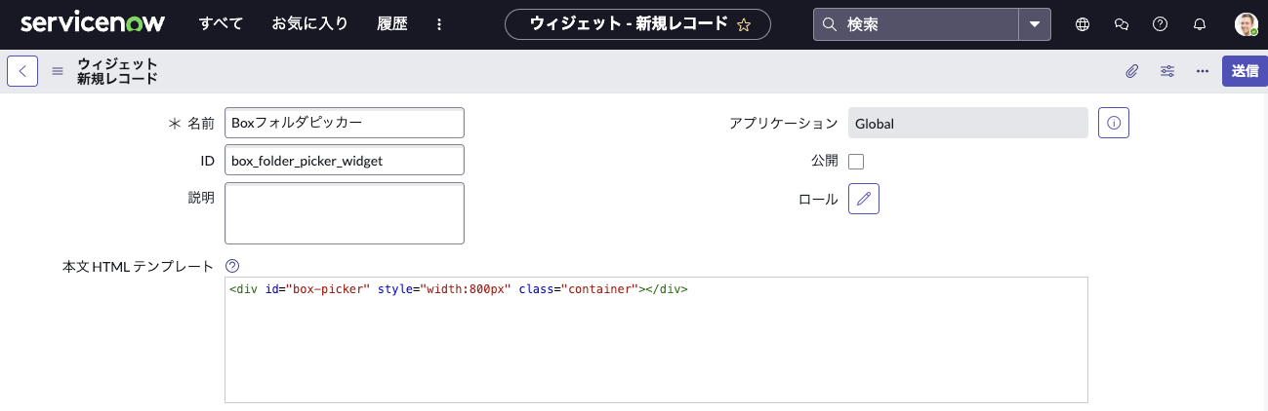The image size is (1268, 411).
Task: Expand the search dropdown arrow
Action: (1035, 24)
